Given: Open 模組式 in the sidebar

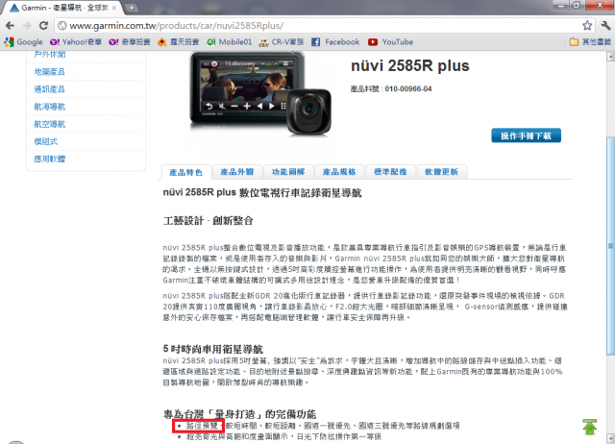Looking at the screenshot, I should tap(46, 141).
